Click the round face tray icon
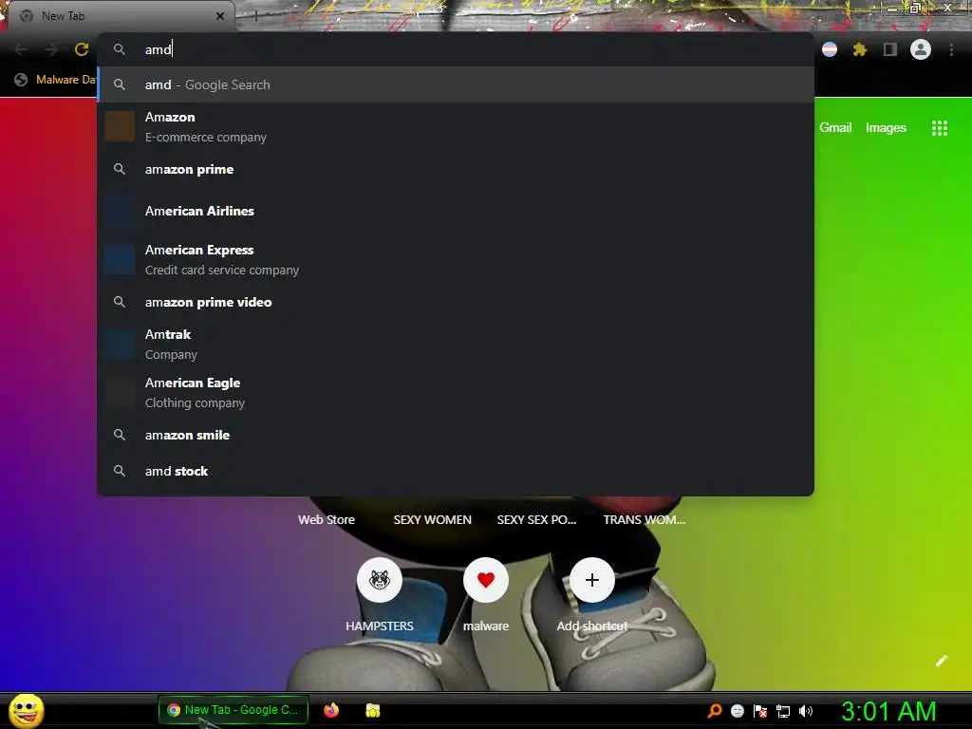The image size is (972, 729). (737, 711)
